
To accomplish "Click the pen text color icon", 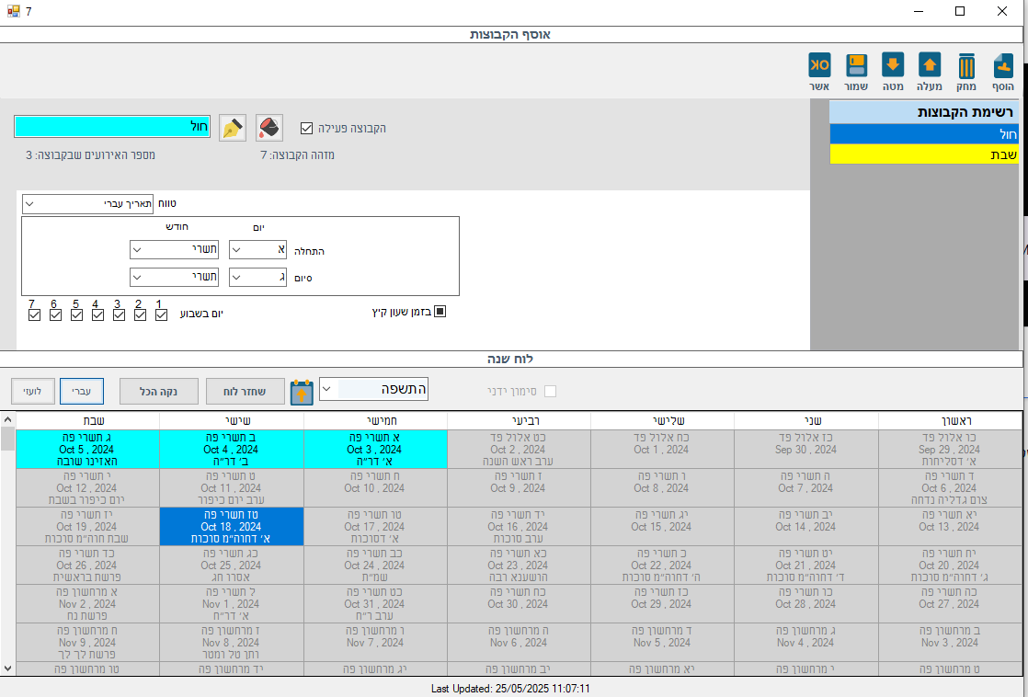I will click(233, 128).
